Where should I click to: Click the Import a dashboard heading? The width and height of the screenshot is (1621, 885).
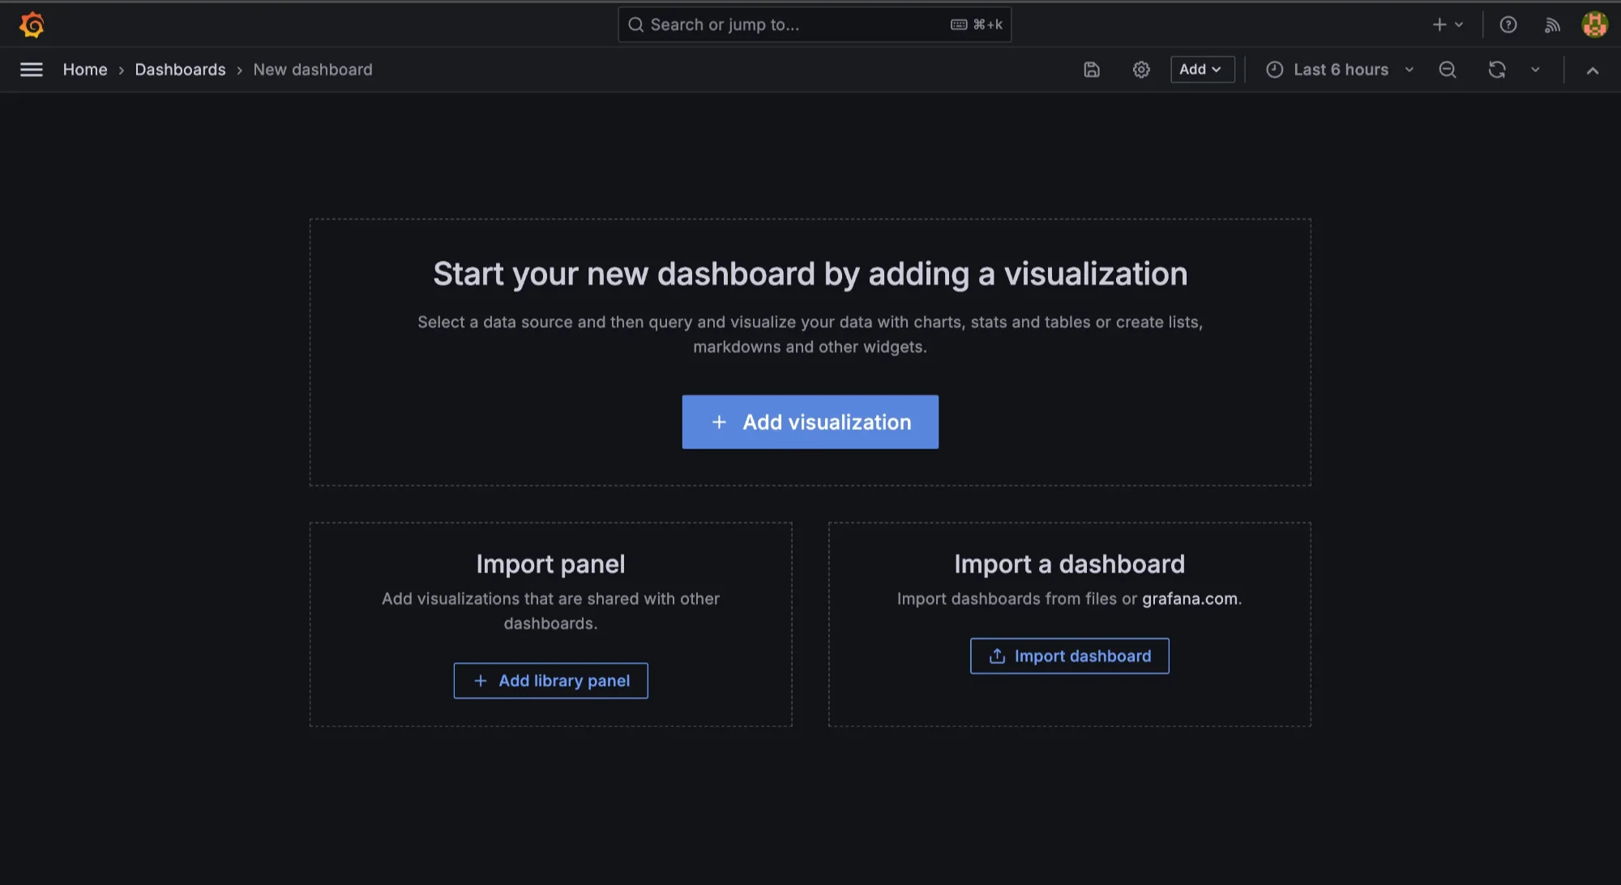click(x=1070, y=564)
